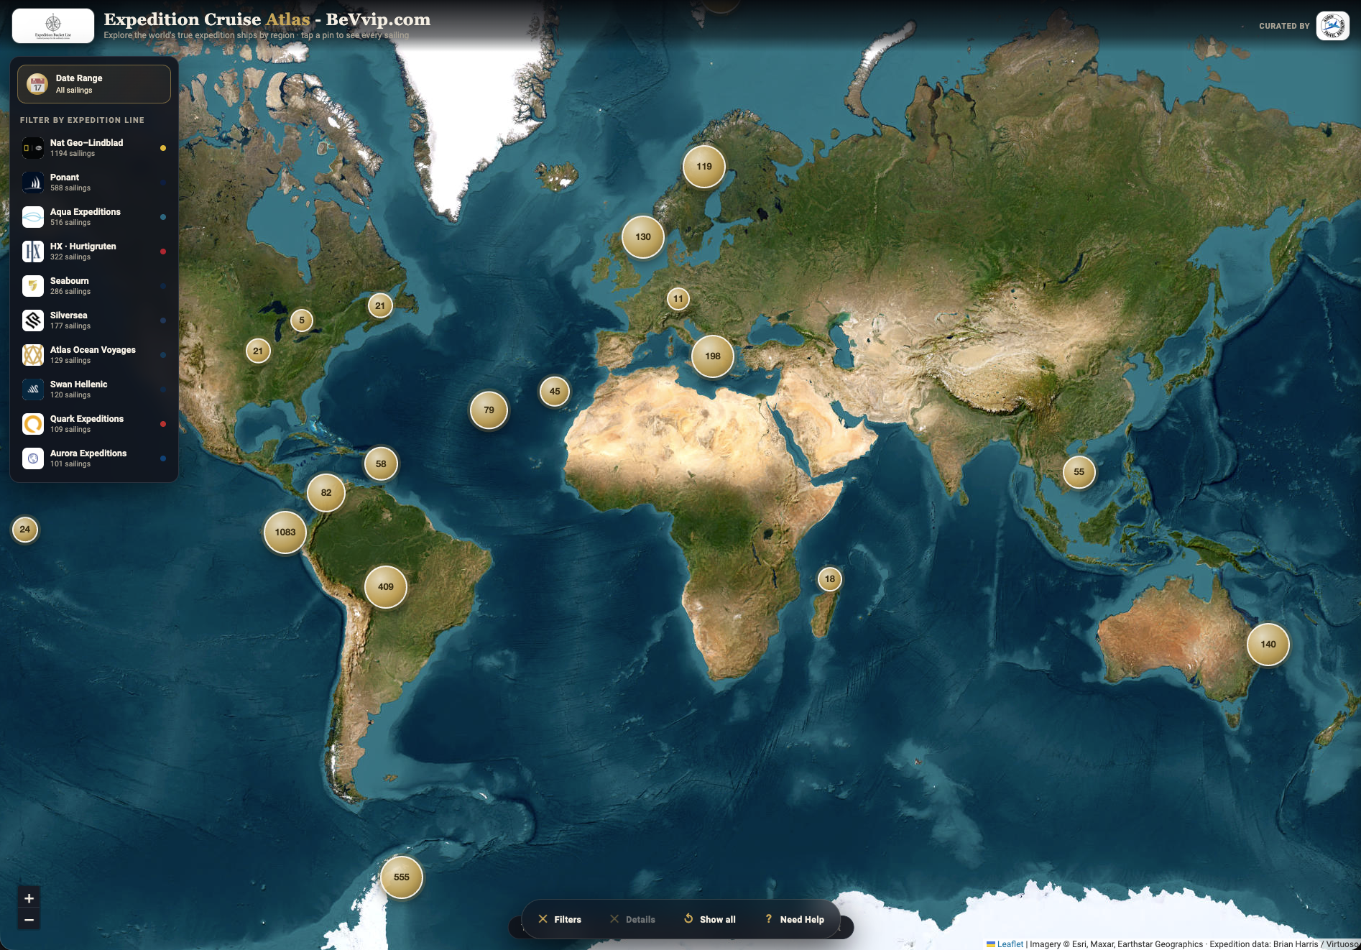Toggle the Seabourn line filter
Image resolution: width=1361 pixels, height=950 pixels.
pos(94,286)
